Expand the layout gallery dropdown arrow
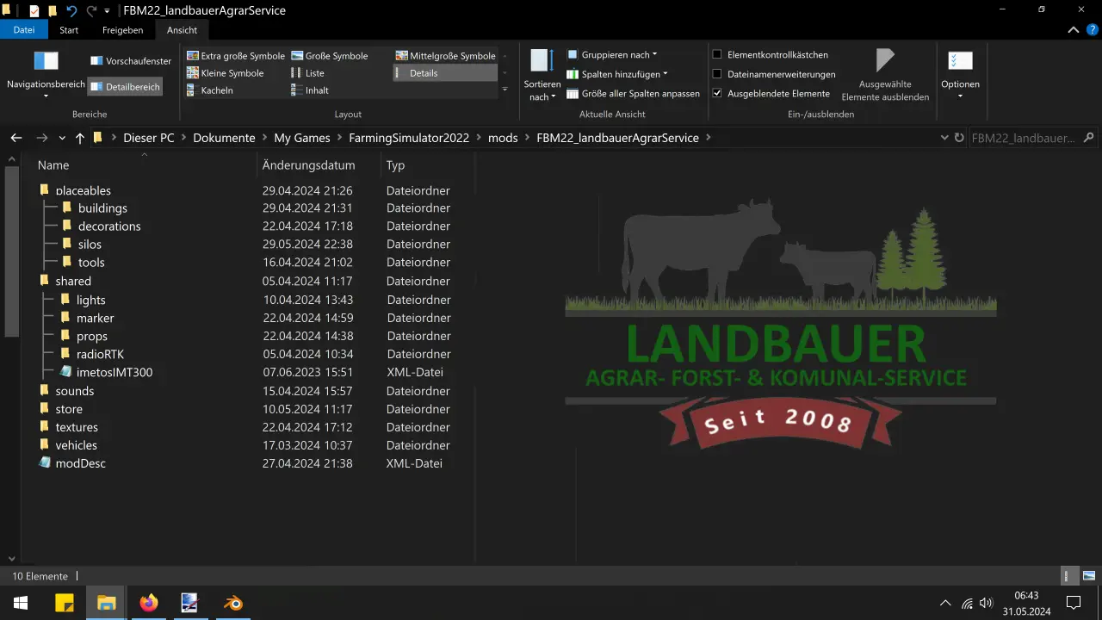Image resolution: width=1102 pixels, height=620 pixels. click(505, 90)
